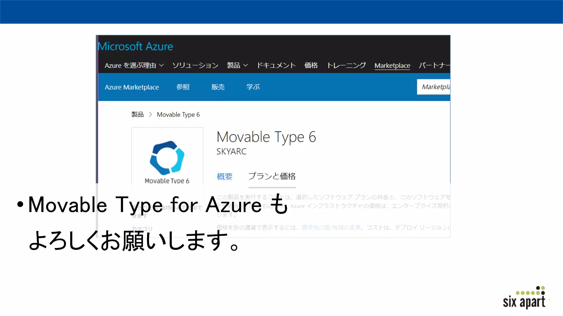Focus the Marketplace search field
Screen dimensions: 563x316
(x=434, y=87)
